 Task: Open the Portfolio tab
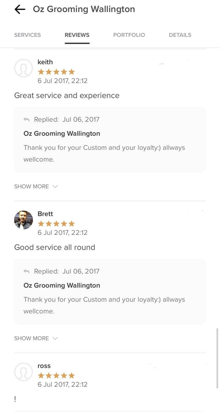129,35
